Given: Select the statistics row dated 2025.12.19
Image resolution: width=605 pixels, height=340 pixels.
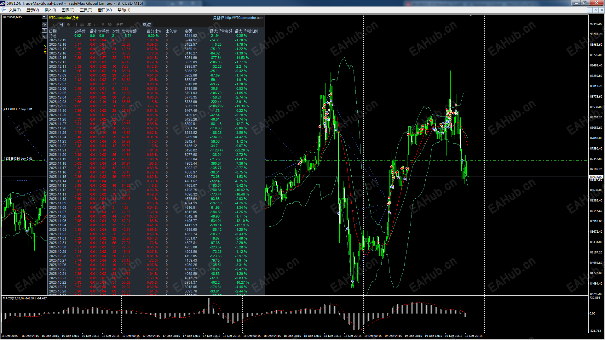Looking at the screenshot, I should (58, 40).
